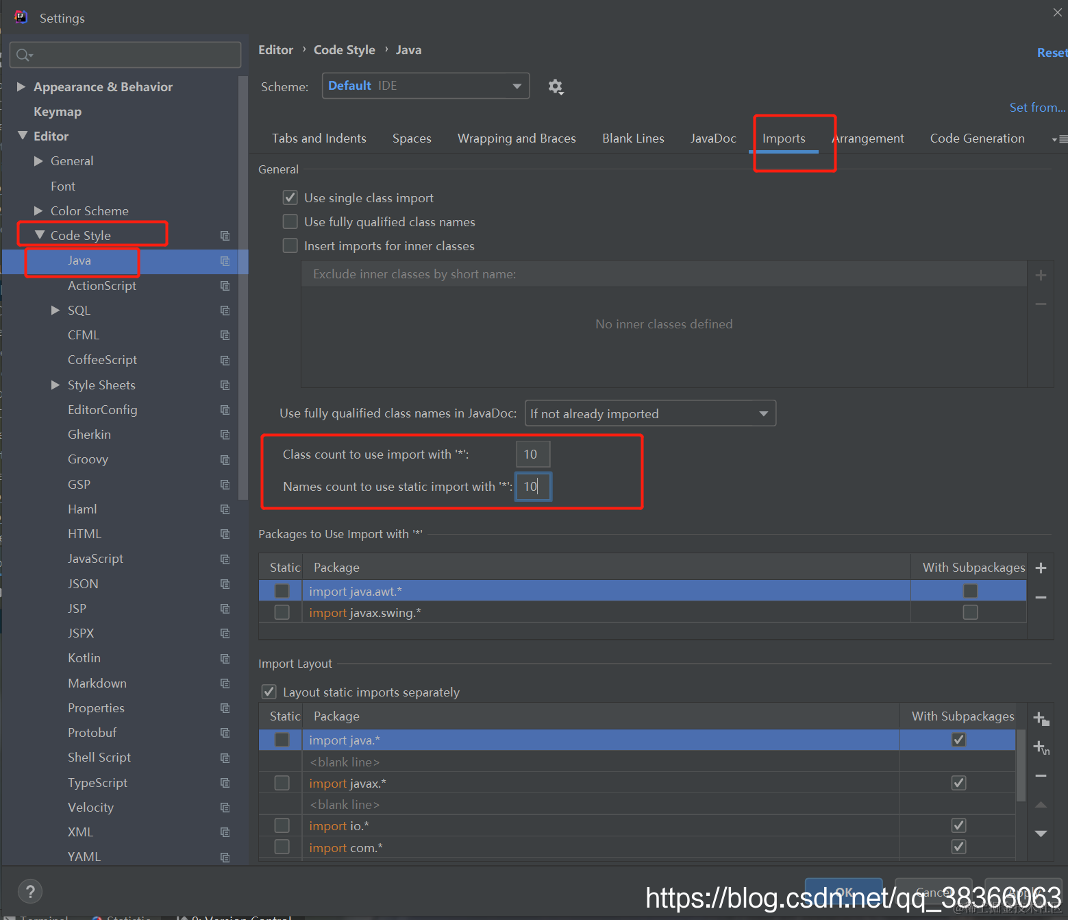Add excluded inner class entry
This screenshot has height=920, width=1068.
pyautogui.click(x=1041, y=275)
